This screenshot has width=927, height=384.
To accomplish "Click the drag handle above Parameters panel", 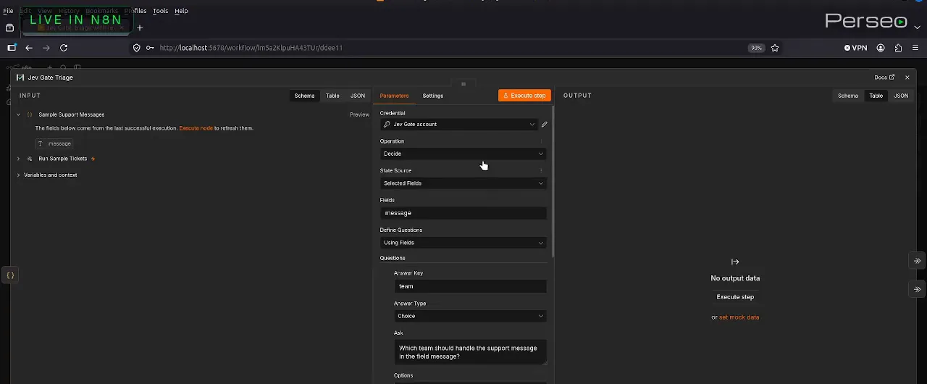I will coord(463,84).
